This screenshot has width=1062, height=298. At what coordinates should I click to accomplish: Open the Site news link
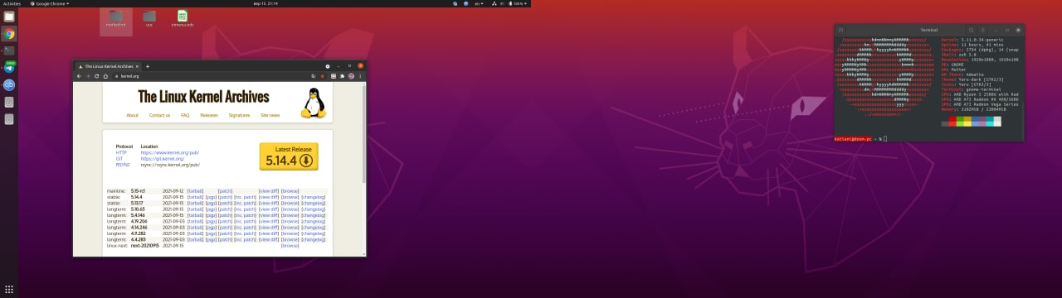[270, 115]
